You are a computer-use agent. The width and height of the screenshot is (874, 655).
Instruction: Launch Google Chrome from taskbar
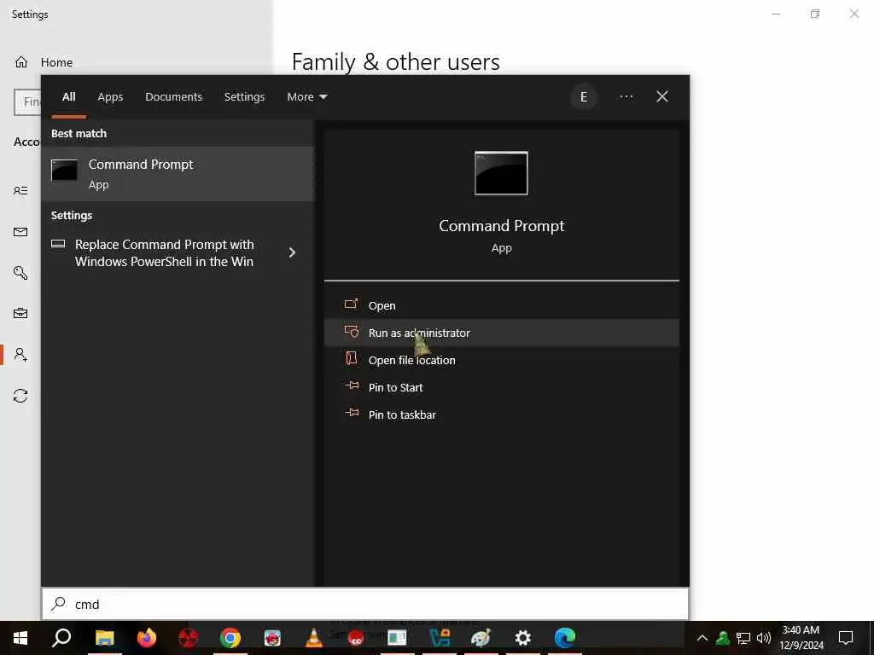coord(230,638)
